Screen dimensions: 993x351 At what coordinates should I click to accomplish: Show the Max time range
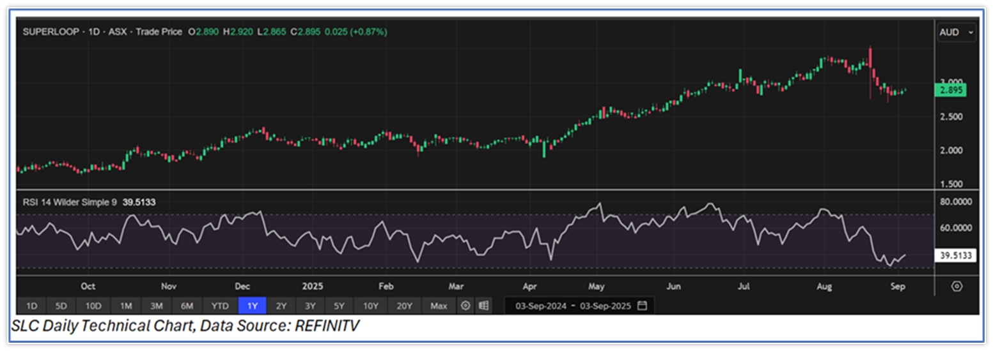[x=439, y=306]
